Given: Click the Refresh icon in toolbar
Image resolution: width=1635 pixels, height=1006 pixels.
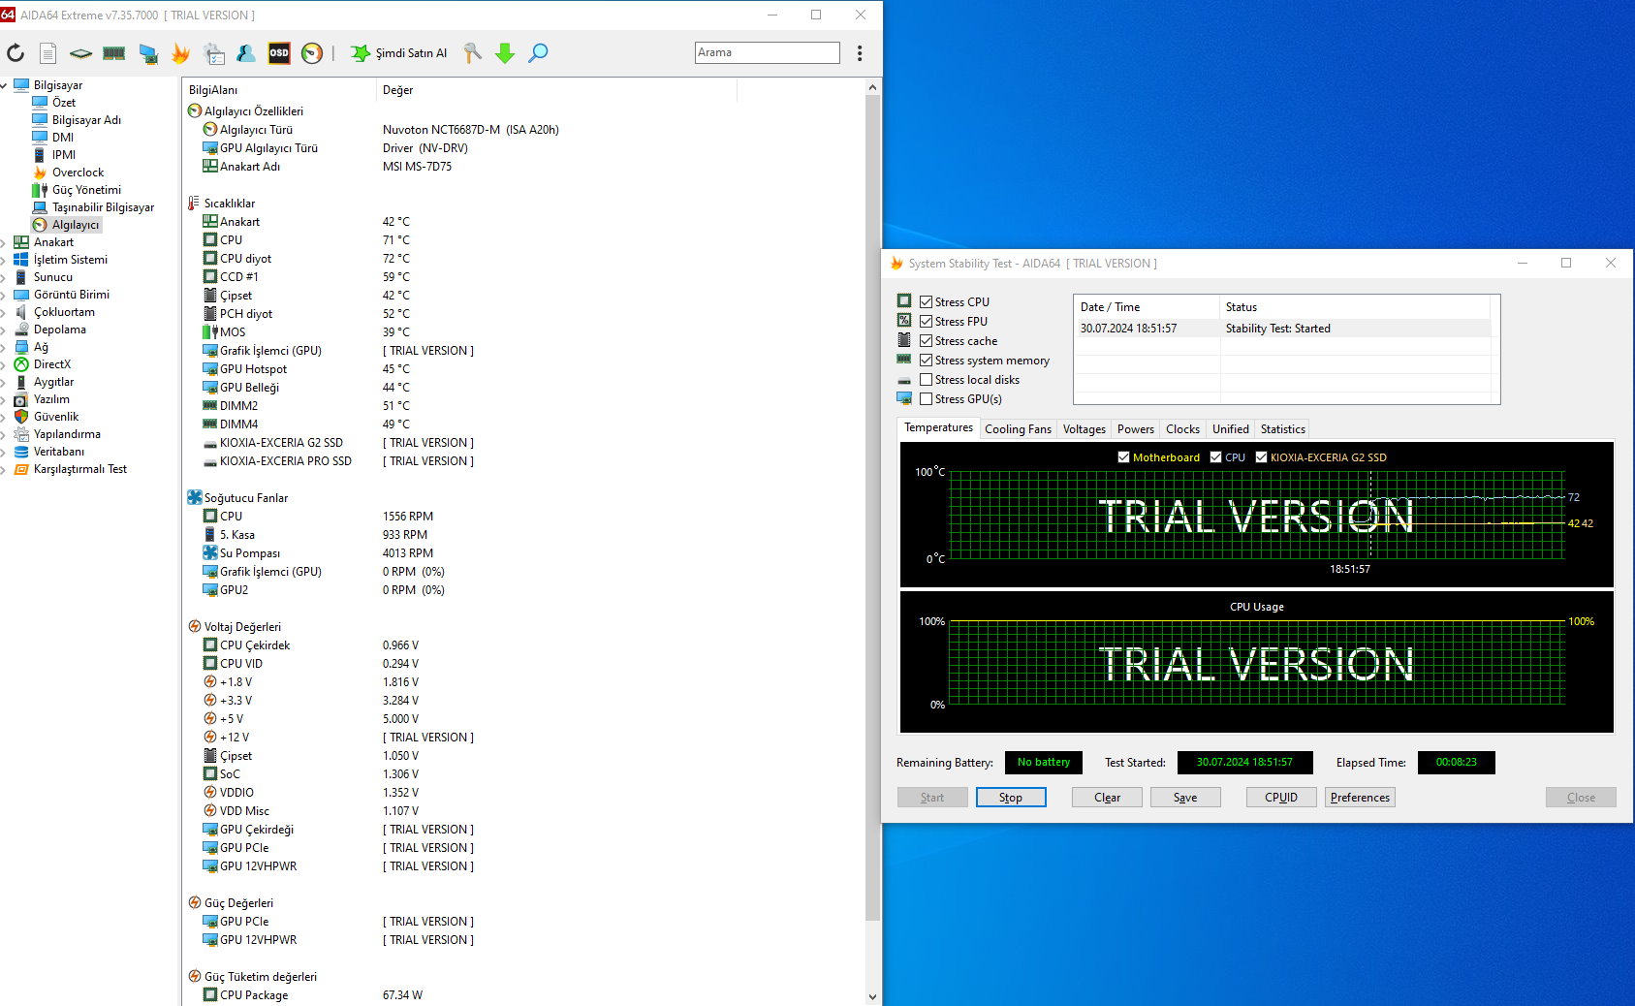Looking at the screenshot, I should 16,53.
